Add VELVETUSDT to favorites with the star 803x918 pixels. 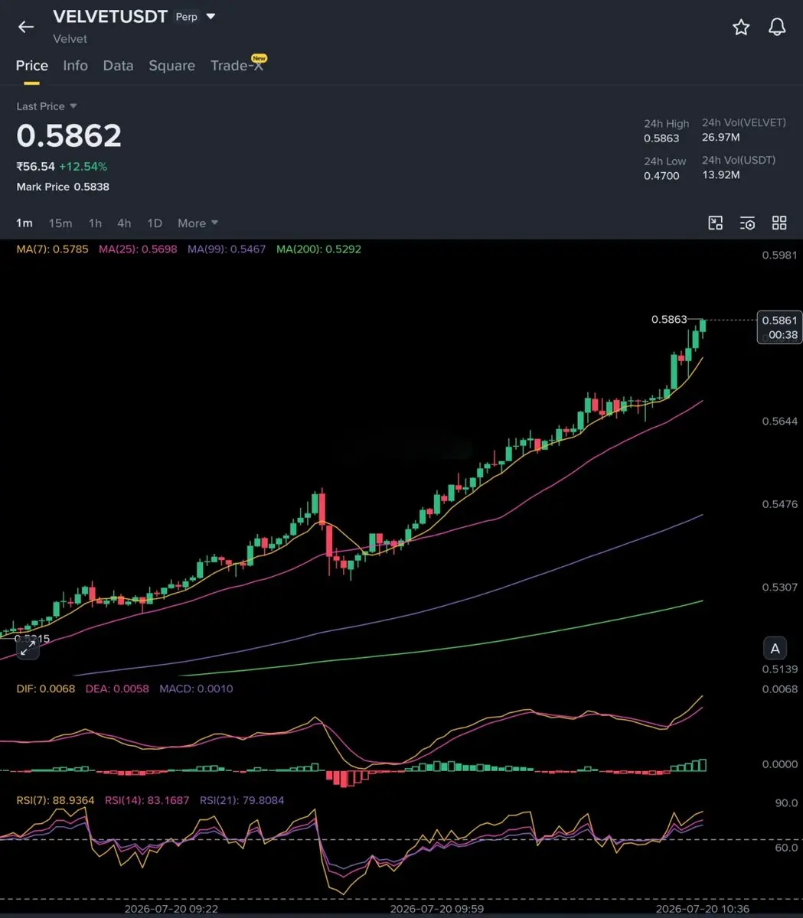click(x=741, y=28)
